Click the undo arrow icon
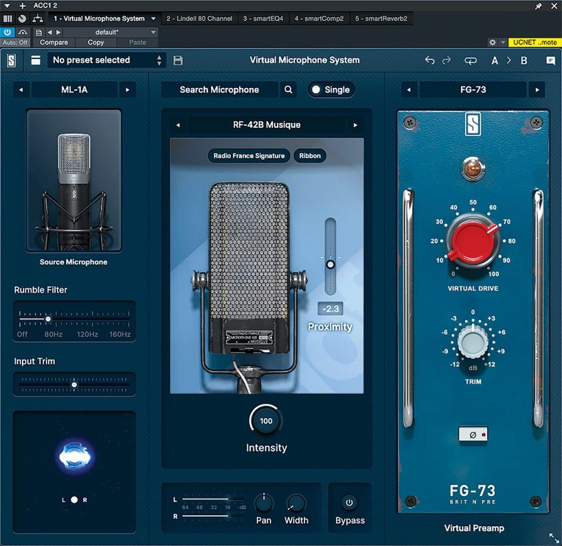 pyautogui.click(x=430, y=60)
